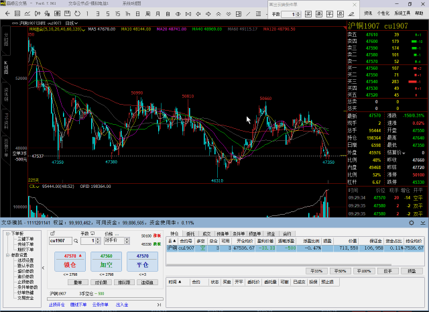Switch to the 资金 funds tab

coord(271,234)
